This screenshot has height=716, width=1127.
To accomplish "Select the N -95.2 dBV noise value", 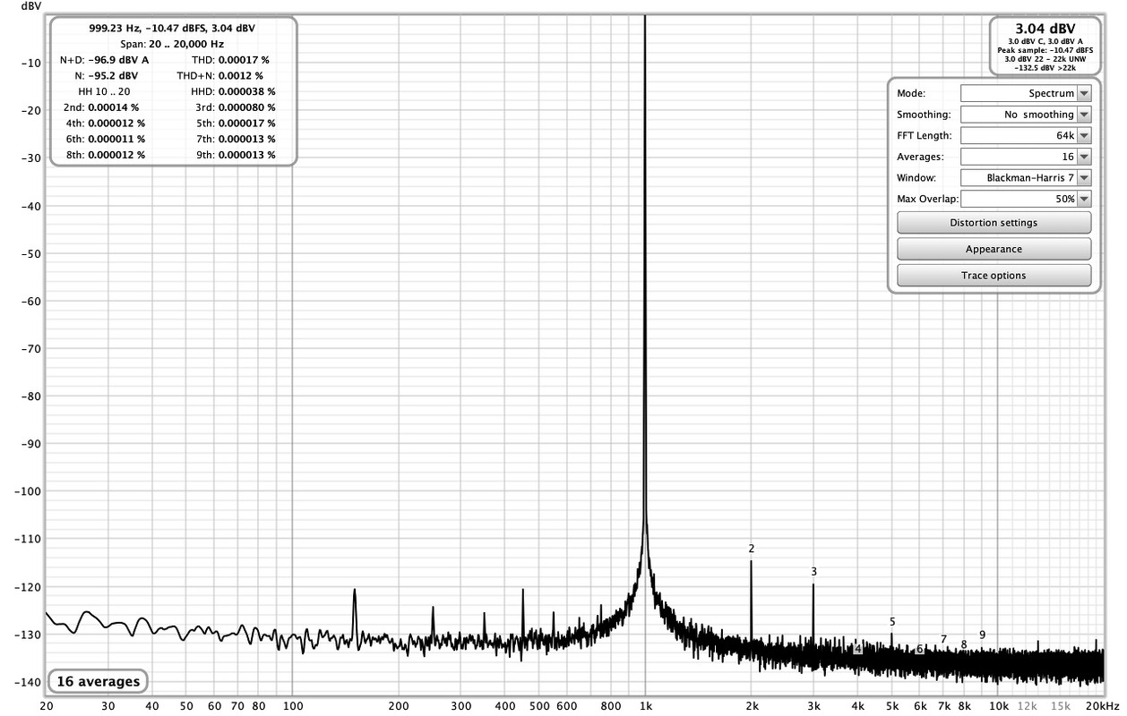I will [107, 76].
